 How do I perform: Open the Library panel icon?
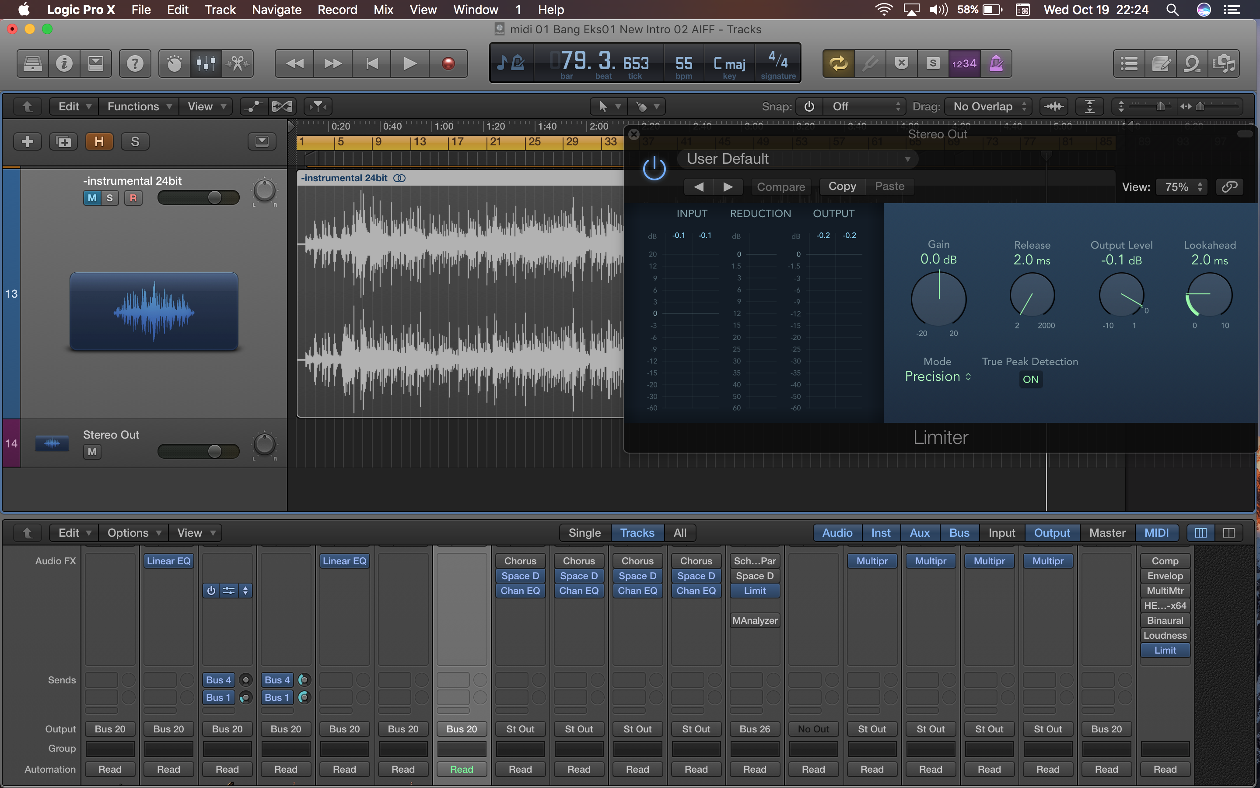tap(33, 63)
